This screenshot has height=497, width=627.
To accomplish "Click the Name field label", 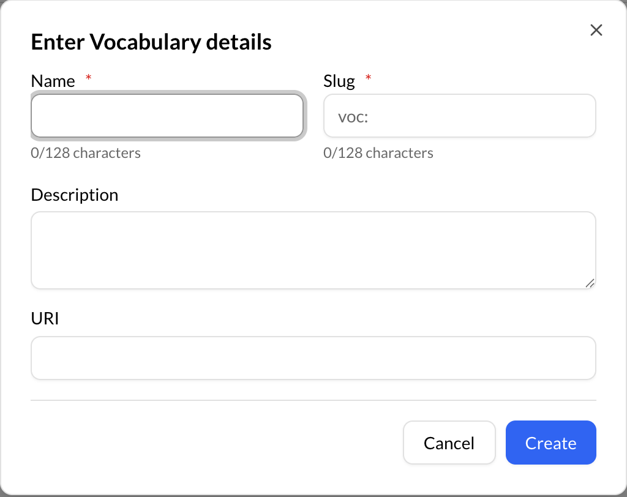I will [53, 80].
